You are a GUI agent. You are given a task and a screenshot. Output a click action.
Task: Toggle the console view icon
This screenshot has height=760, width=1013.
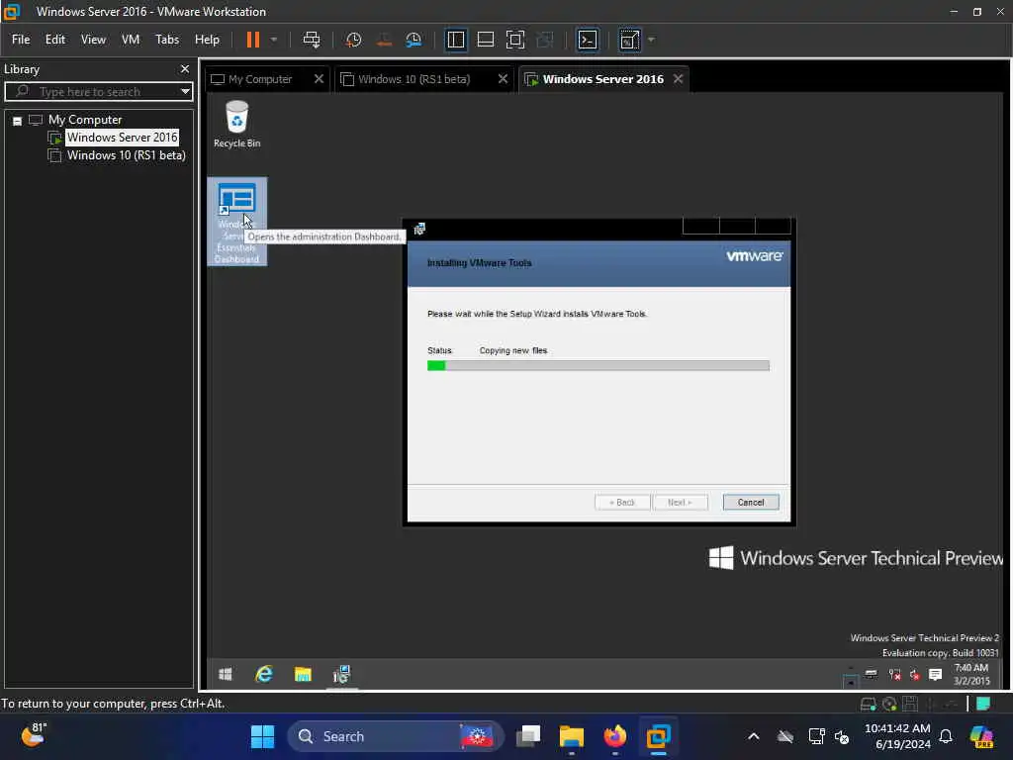click(588, 40)
